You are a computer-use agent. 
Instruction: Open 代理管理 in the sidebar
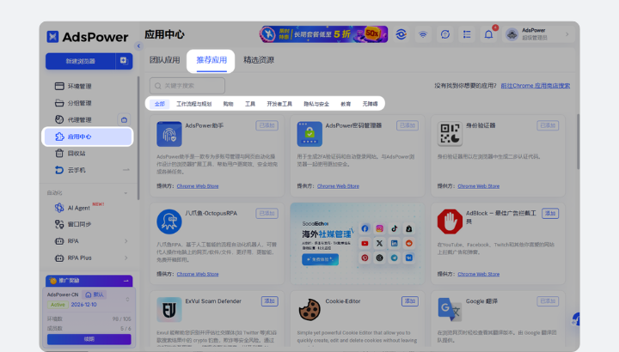click(79, 119)
